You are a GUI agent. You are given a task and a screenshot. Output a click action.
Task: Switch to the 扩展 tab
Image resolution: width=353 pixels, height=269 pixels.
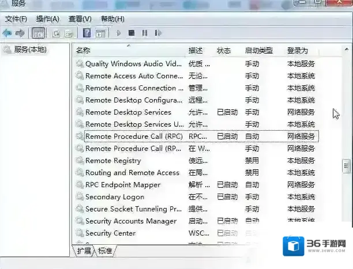[x=84, y=251]
